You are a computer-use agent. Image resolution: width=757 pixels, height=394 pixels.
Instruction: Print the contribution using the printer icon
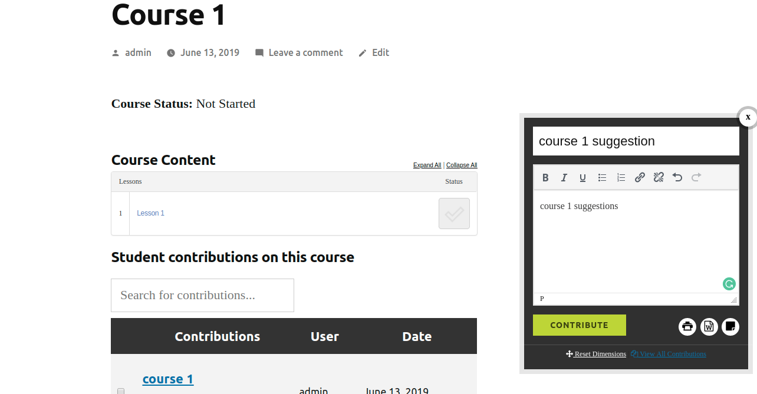point(687,326)
